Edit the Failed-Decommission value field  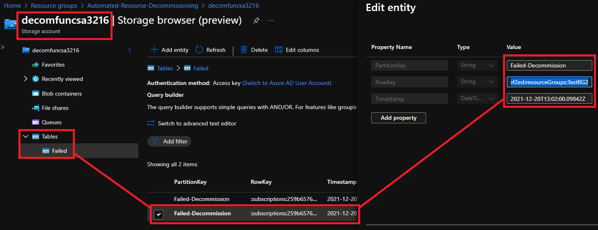(x=549, y=65)
